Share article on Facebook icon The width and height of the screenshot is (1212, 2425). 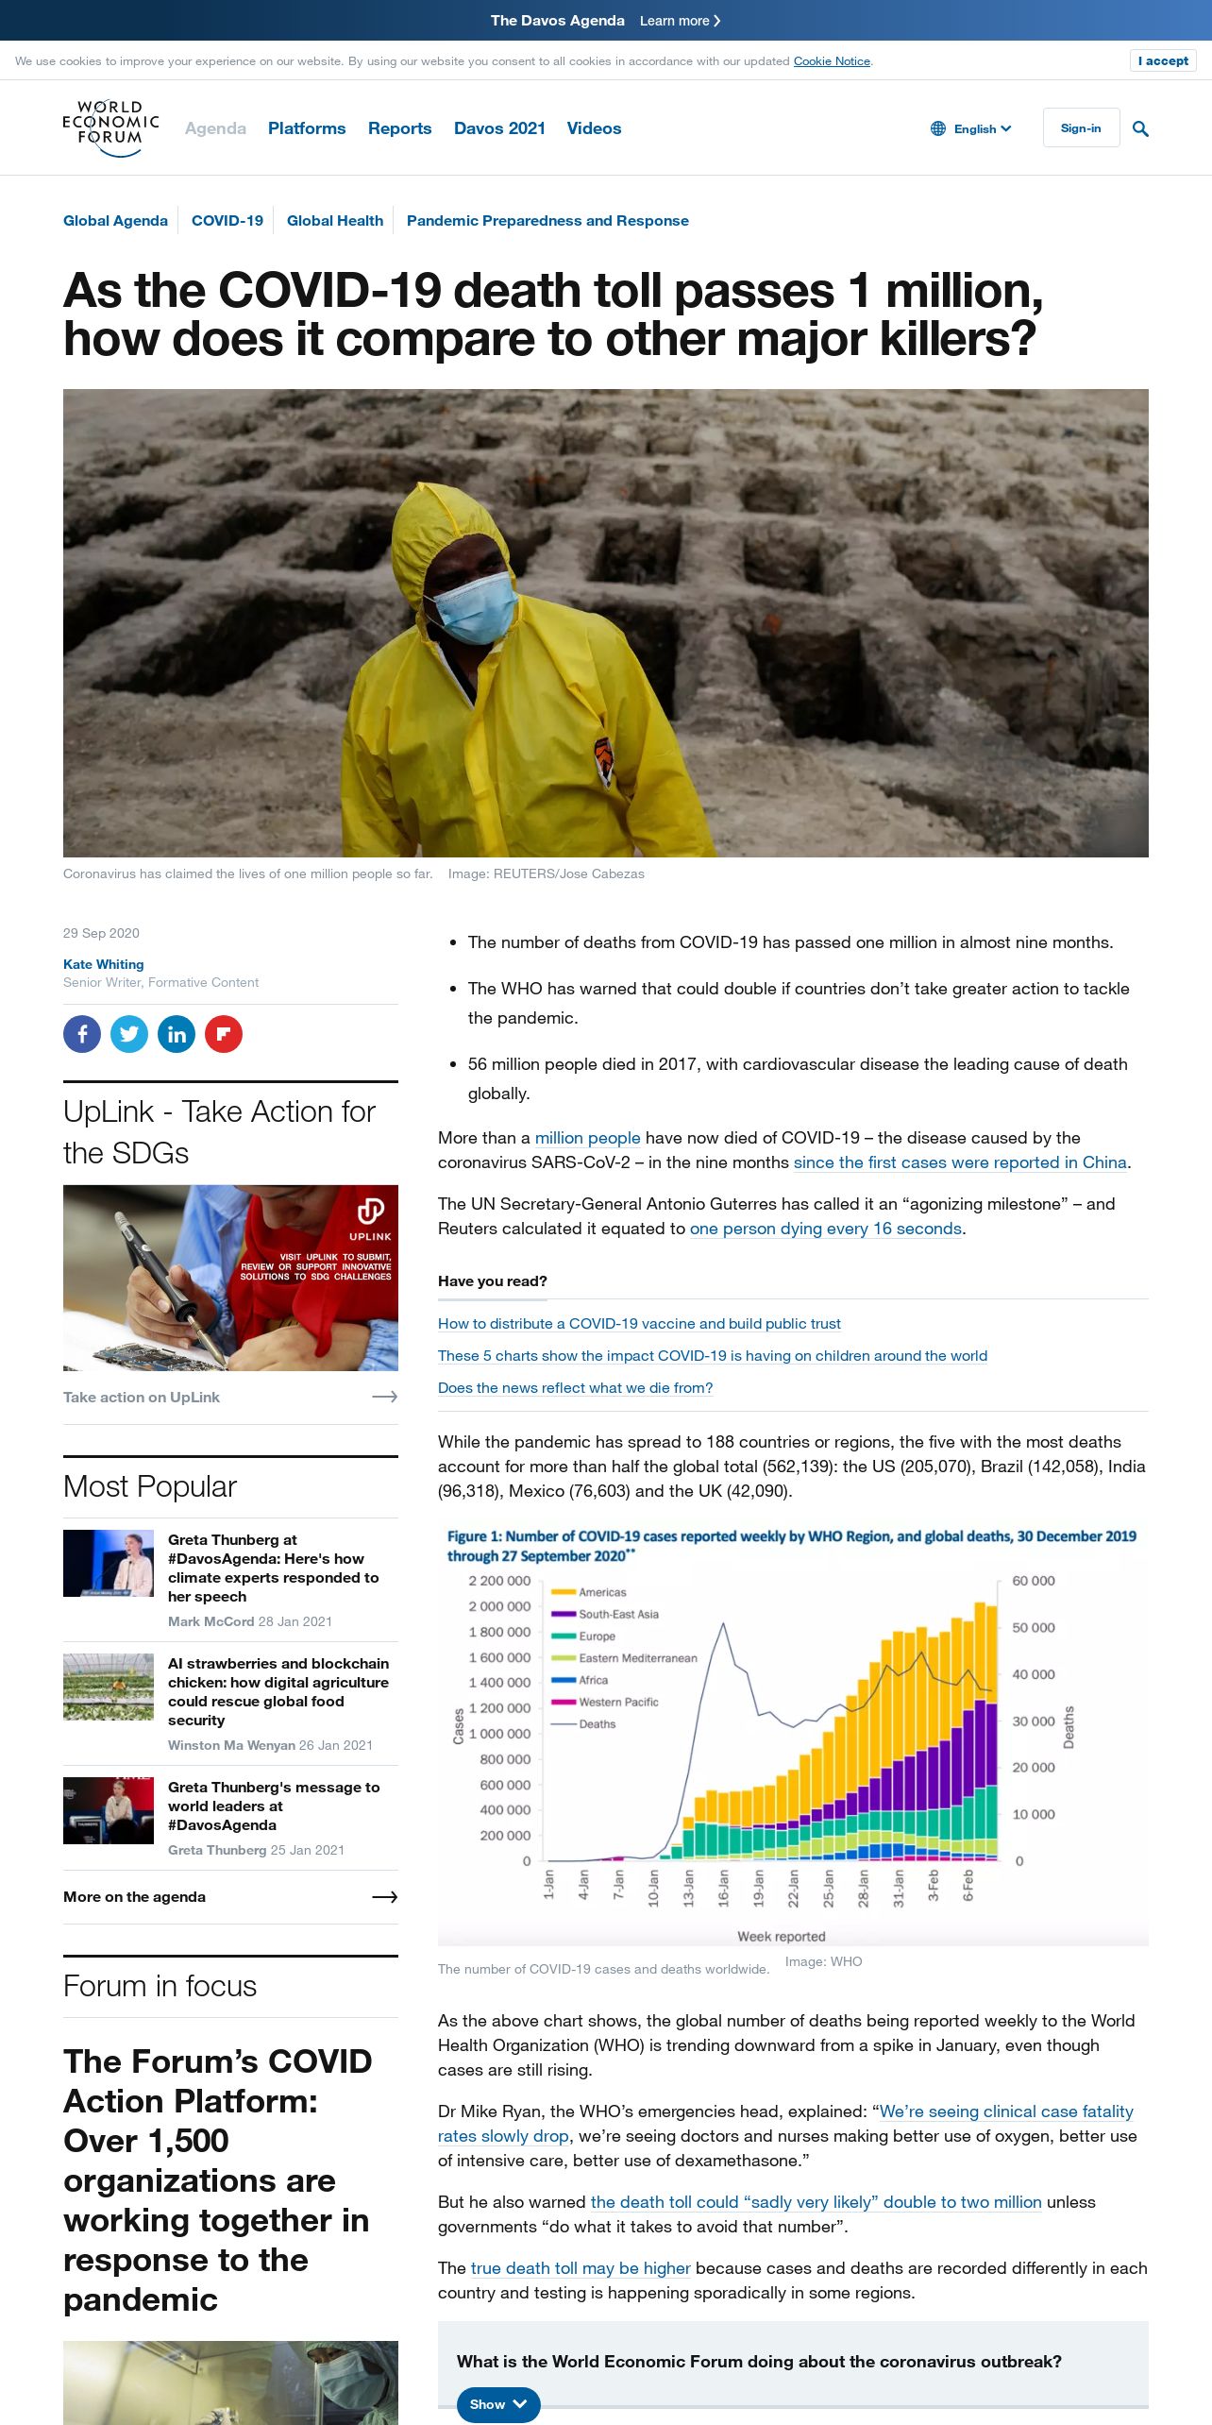coord(82,1034)
